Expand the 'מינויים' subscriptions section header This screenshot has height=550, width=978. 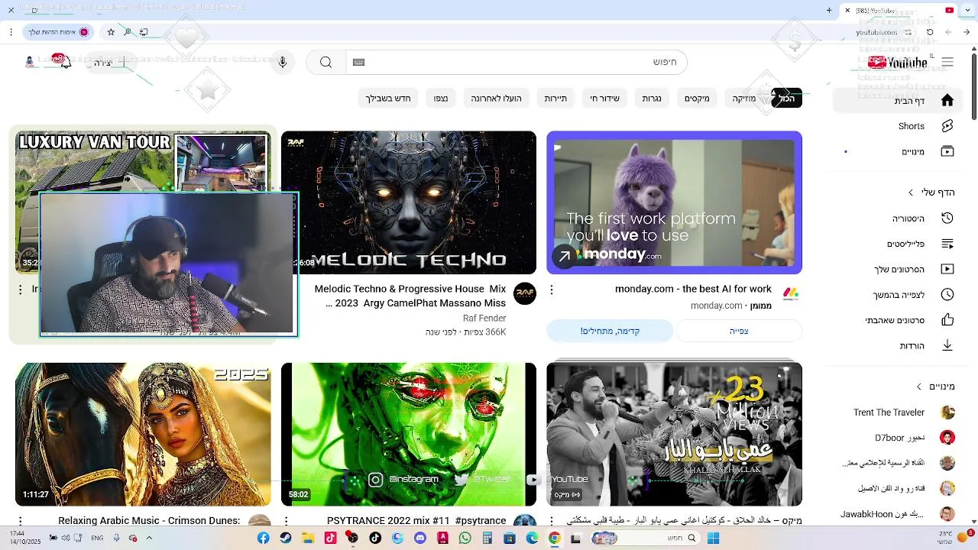point(935,387)
